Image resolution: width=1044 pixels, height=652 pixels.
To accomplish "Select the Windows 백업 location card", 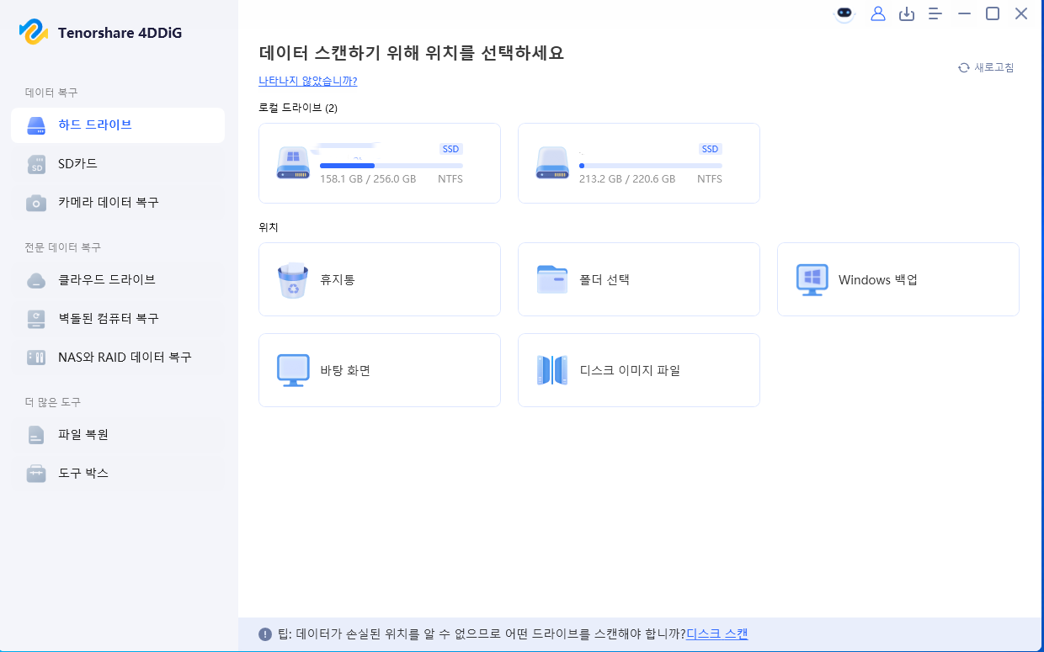I will coord(898,279).
